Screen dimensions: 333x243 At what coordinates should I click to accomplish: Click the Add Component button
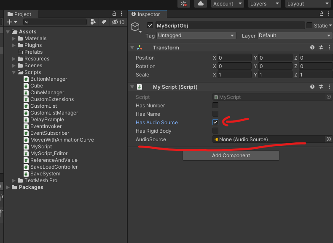click(231, 156)
